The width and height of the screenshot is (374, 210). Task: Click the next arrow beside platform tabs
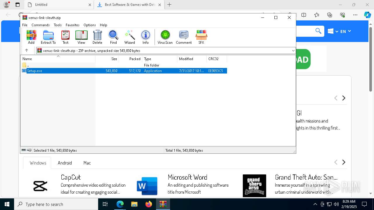(x=344, y=162)
